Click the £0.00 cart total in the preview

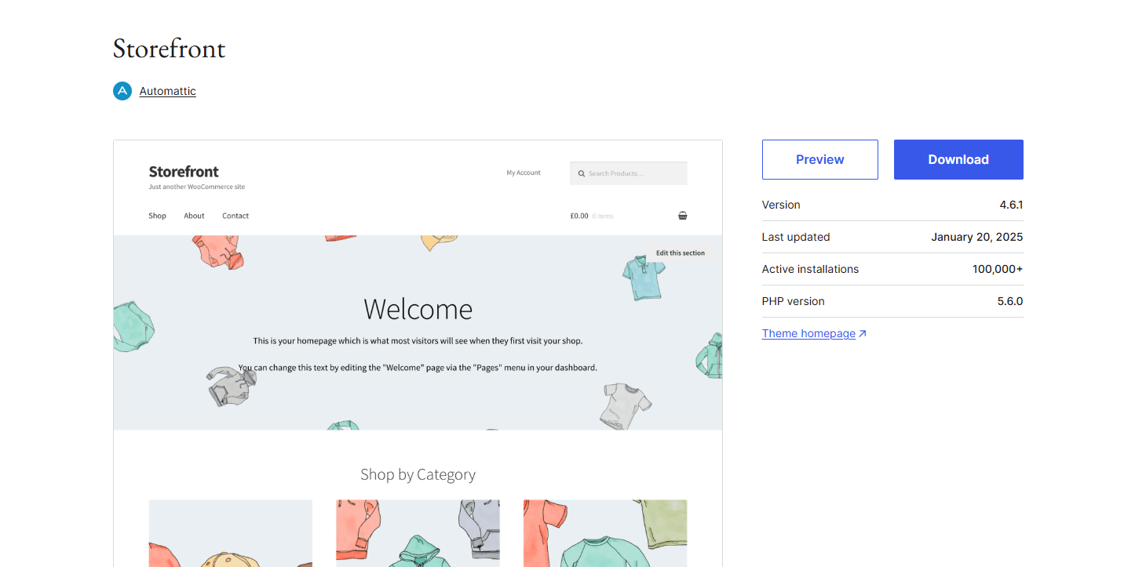tap(579, 216)
